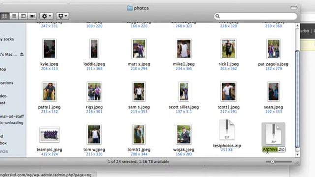Click the photos folder title icon
The image size is (315, 177).
(130, 8)
